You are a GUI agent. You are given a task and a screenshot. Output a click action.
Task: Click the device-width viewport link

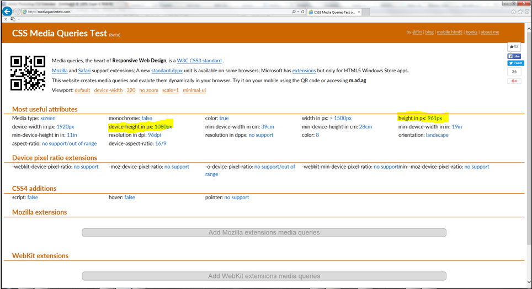(108, 90)
